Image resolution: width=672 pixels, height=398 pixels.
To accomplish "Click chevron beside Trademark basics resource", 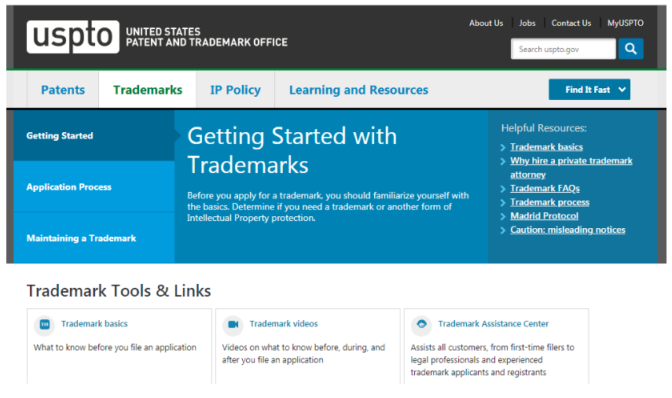I will pos(503,148).
